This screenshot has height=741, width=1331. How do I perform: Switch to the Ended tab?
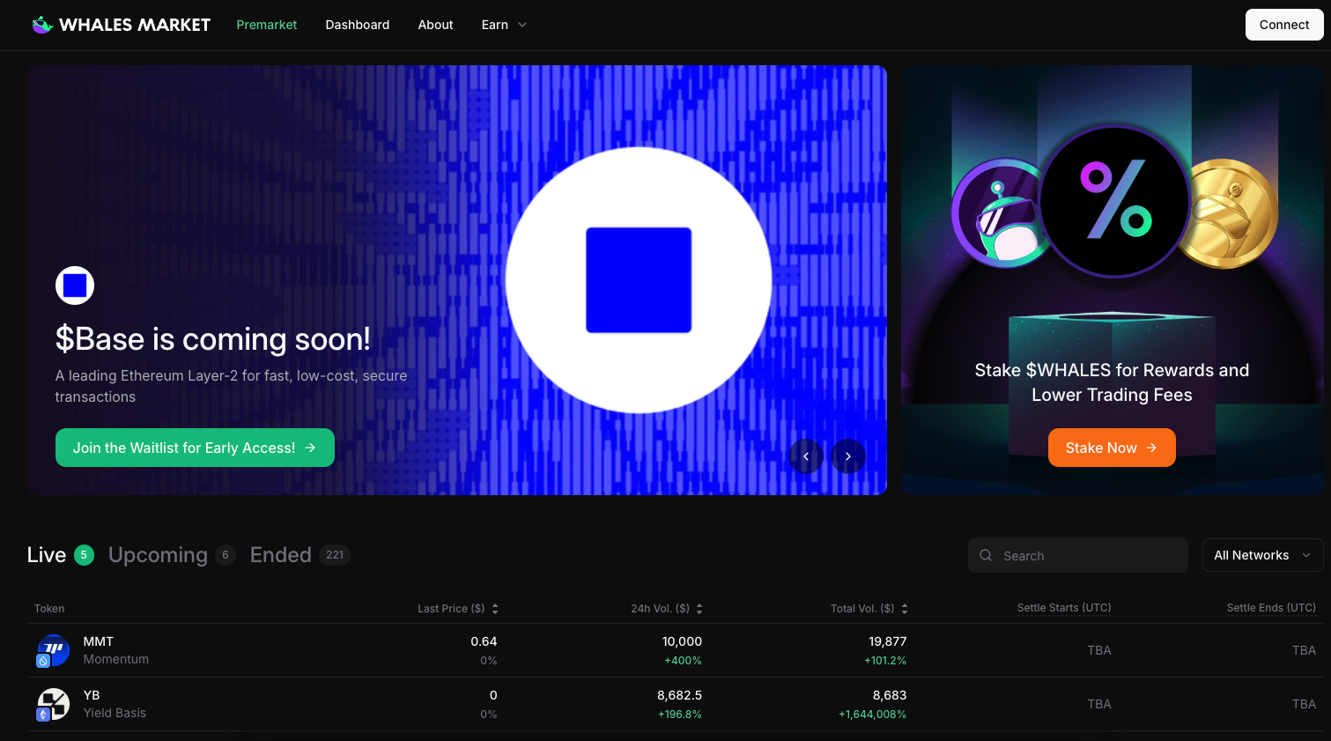281,555
